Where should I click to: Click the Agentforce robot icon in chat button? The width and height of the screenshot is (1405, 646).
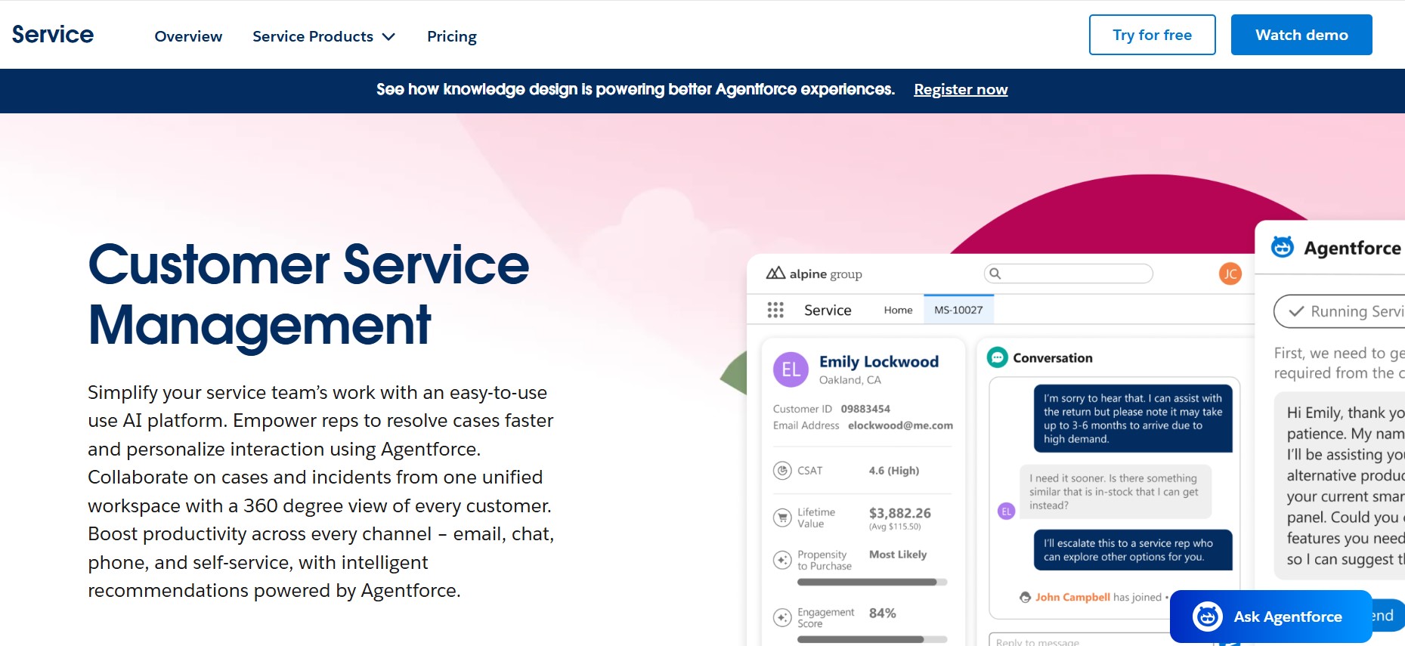click(x=1207, y=617)
